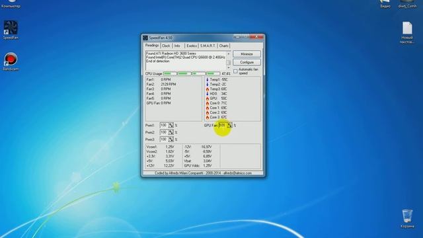
Task: Click the Pwm2 spinner arrows
Action: [171, 132]
